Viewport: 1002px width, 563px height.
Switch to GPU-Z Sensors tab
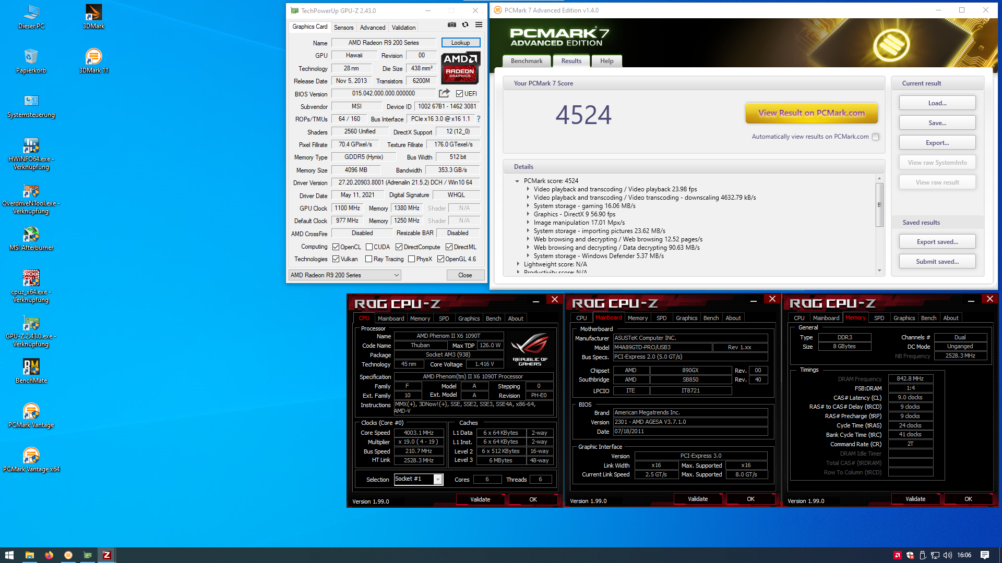click(x=343, y=28)
